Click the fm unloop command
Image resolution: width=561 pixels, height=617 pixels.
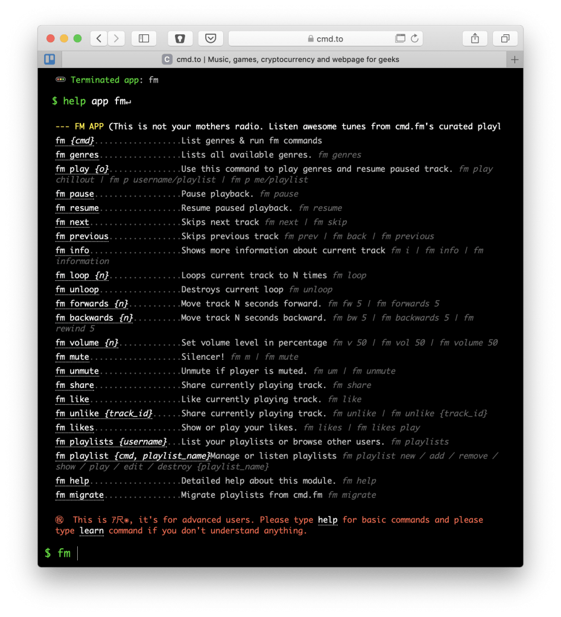tap(77, 290)
